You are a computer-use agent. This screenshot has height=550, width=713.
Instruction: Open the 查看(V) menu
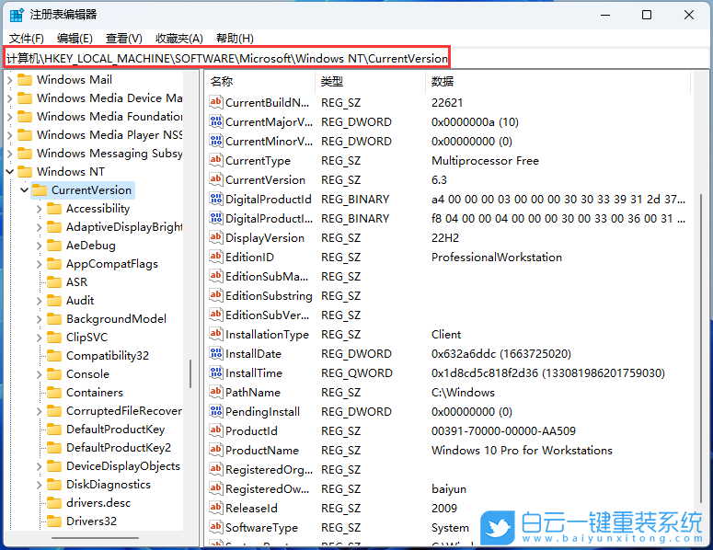pos(123,39)
